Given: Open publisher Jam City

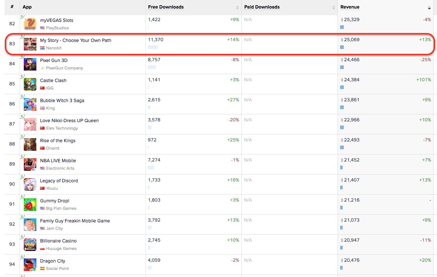Looking at the screenshot, I should 54,228.
